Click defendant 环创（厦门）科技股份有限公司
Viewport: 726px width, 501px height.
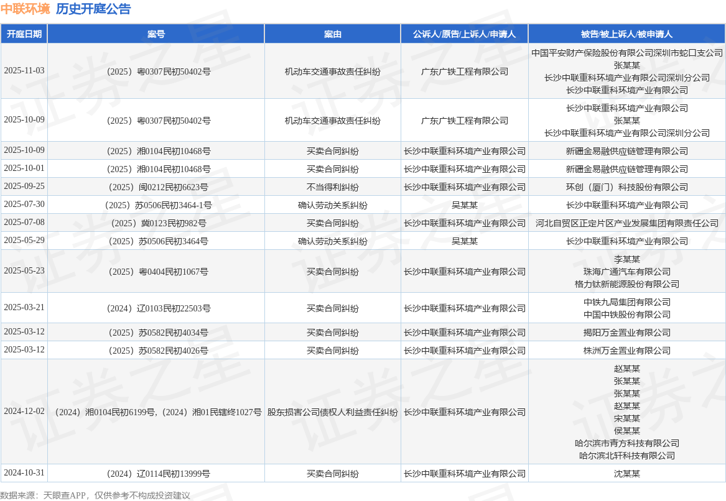627,187
